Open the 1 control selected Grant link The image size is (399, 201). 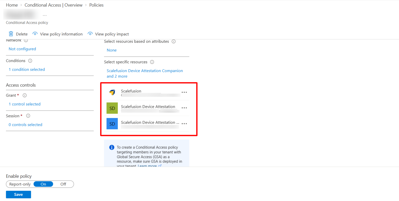(x=25, y=104)
